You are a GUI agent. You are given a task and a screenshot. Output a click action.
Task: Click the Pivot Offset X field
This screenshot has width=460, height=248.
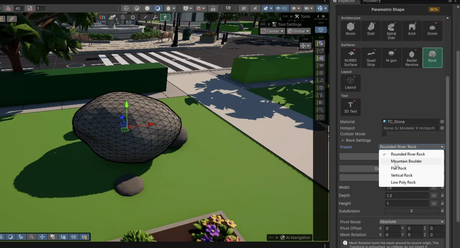click(x=392, y=228)
